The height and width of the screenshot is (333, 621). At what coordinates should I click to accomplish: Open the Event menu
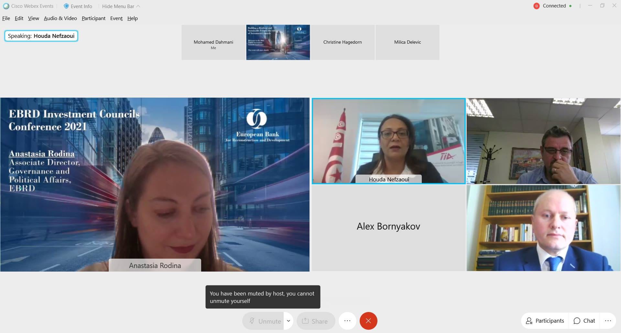point(116,18)
